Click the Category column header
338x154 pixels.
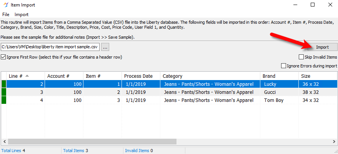210,76
